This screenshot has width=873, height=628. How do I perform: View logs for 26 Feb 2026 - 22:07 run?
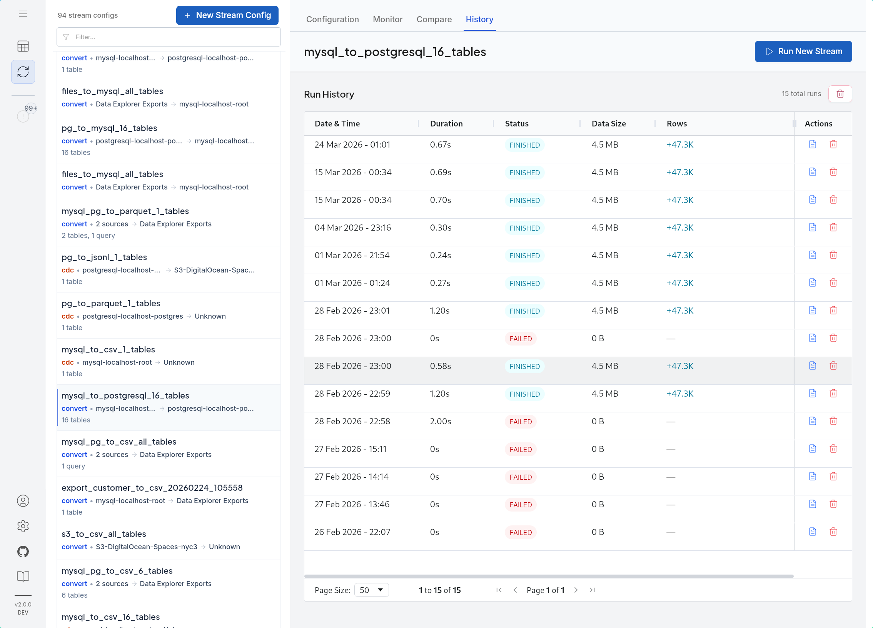tap(813, 532)
